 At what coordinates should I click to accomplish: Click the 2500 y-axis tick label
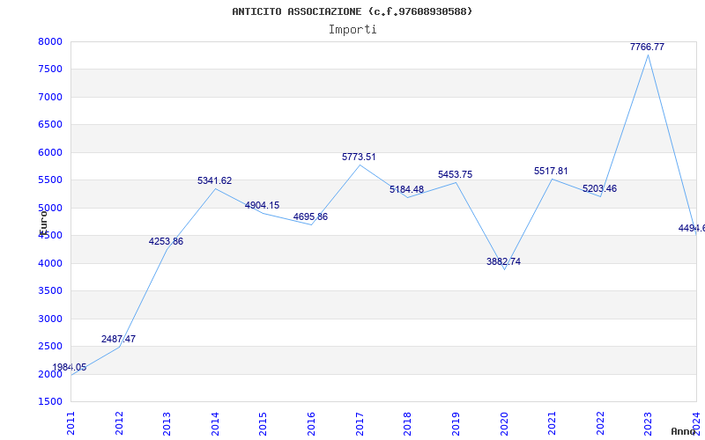click(x=50, y=346)
